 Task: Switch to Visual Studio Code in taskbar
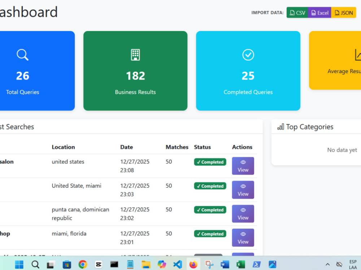[178, 265]
